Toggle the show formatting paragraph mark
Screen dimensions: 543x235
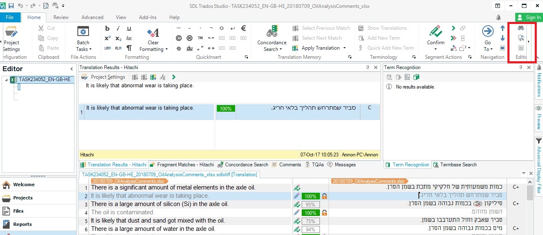coord(129,48)
